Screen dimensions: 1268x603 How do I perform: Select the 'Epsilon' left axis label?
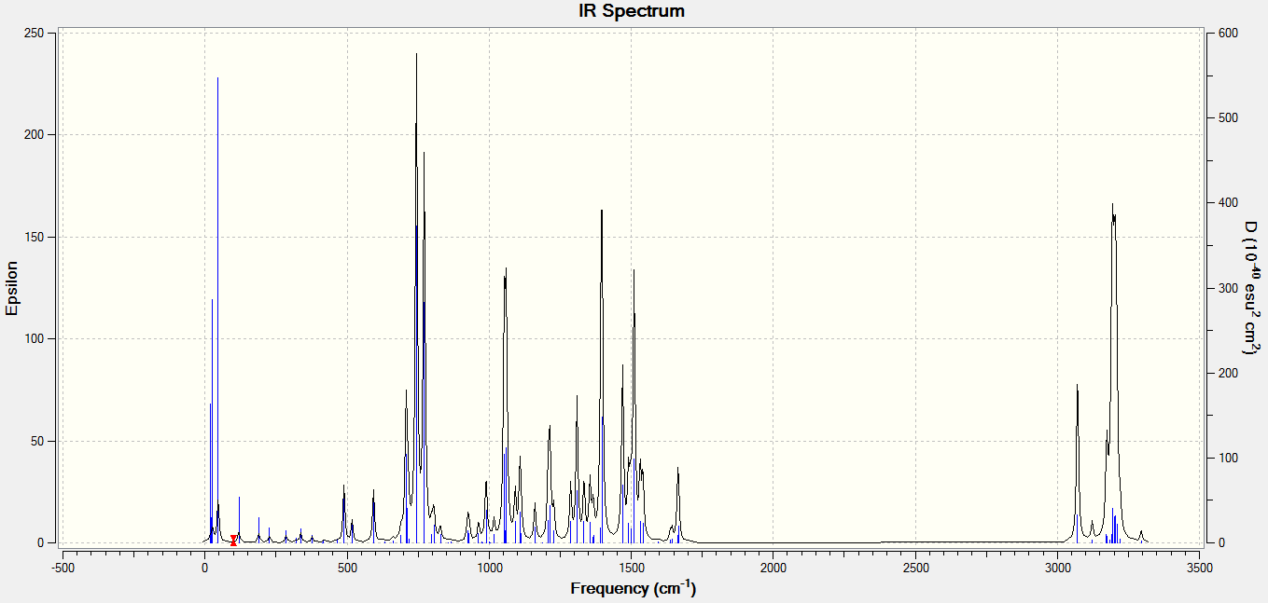(x=12, y=287)
